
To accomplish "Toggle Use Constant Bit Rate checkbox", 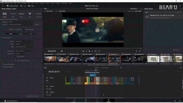I will pyautogui.click(x=15, y=61).
